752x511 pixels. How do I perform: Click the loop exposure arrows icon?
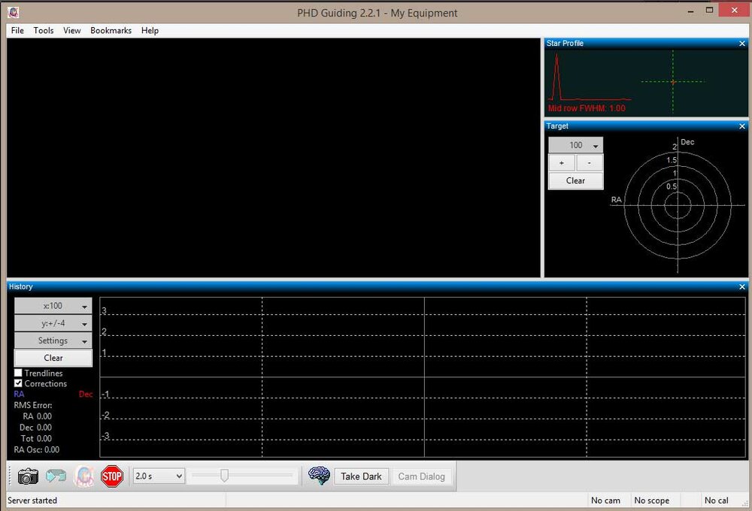(56, 476)
